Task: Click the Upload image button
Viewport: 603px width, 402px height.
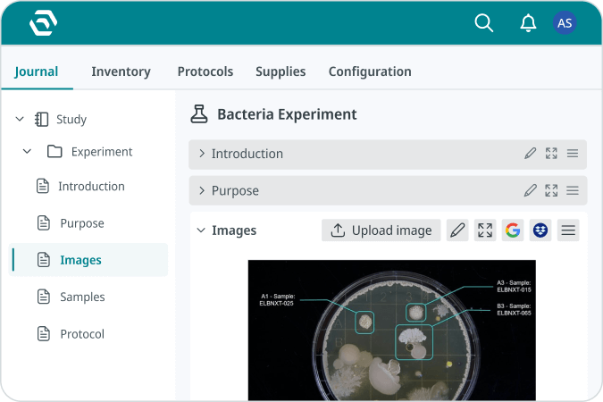Action: coord(381,230)
